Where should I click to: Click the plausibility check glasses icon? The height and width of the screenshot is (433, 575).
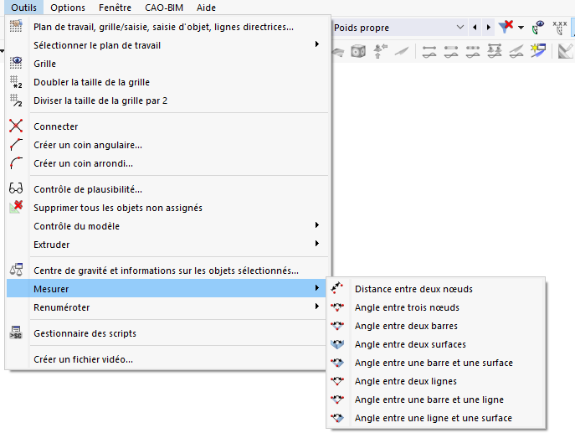click(x=16, y=188)
